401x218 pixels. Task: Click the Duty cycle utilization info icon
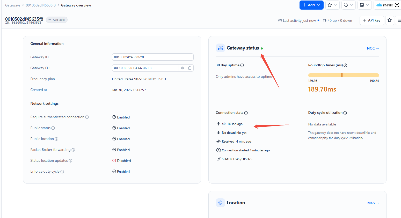[345, 113]
